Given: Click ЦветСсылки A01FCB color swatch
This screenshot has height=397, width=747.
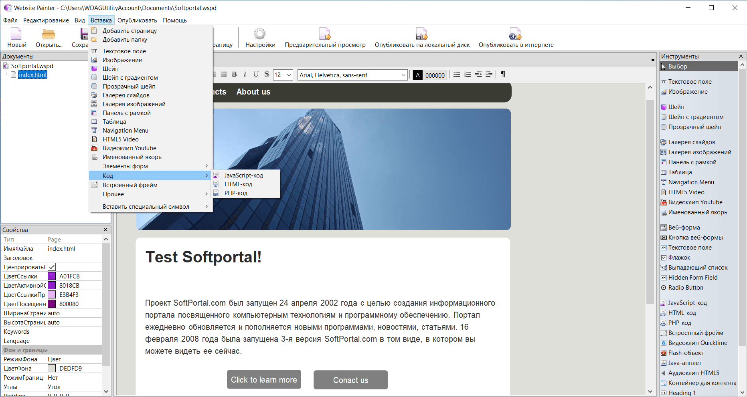Looking at the screenshot, I should click(x=52, y=276).
